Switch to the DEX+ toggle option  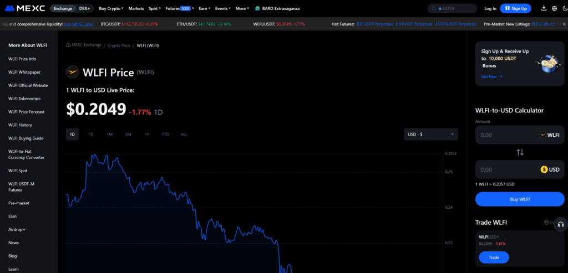point(85,8)
